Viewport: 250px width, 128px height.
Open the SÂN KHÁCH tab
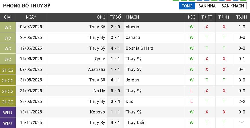point(233,6)
